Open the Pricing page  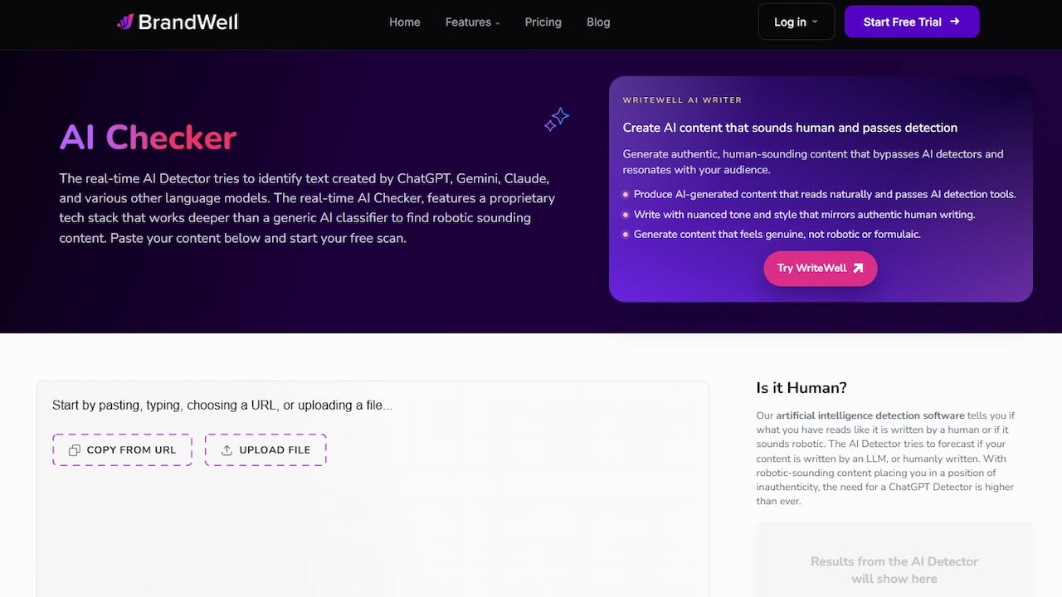point(543,22)
